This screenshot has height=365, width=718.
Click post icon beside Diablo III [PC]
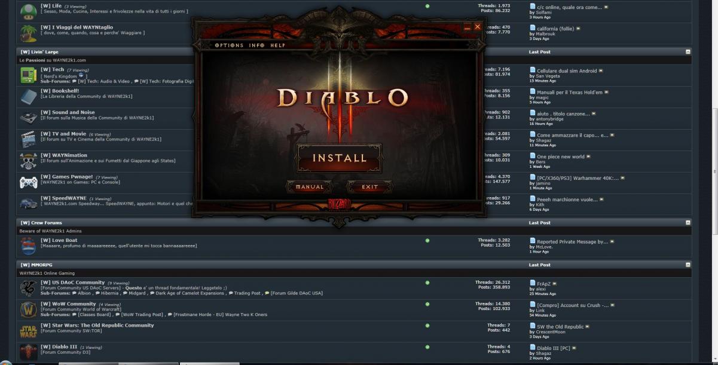pyautogui.click(x=533, y=348)
